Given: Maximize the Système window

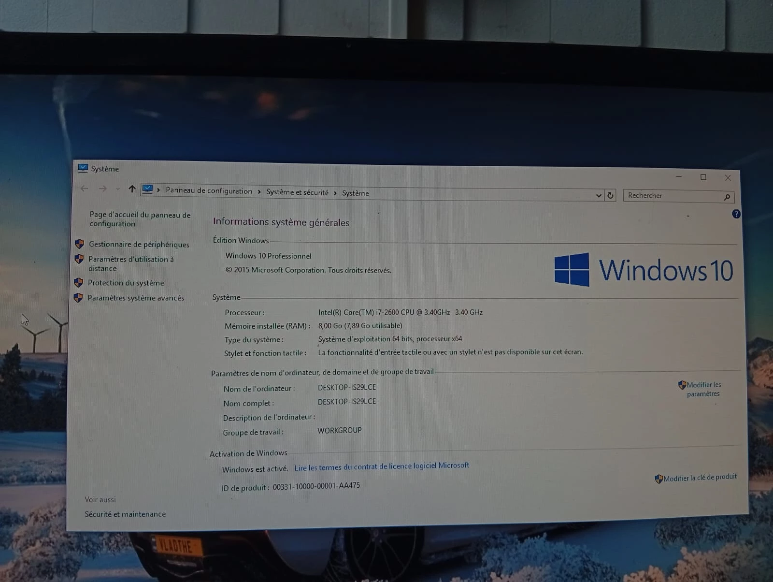Looking at the screenshot, I should 703,177.
